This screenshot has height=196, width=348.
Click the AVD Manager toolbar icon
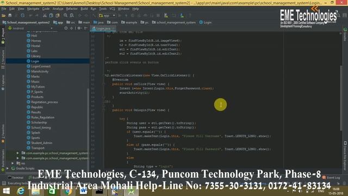166,16
